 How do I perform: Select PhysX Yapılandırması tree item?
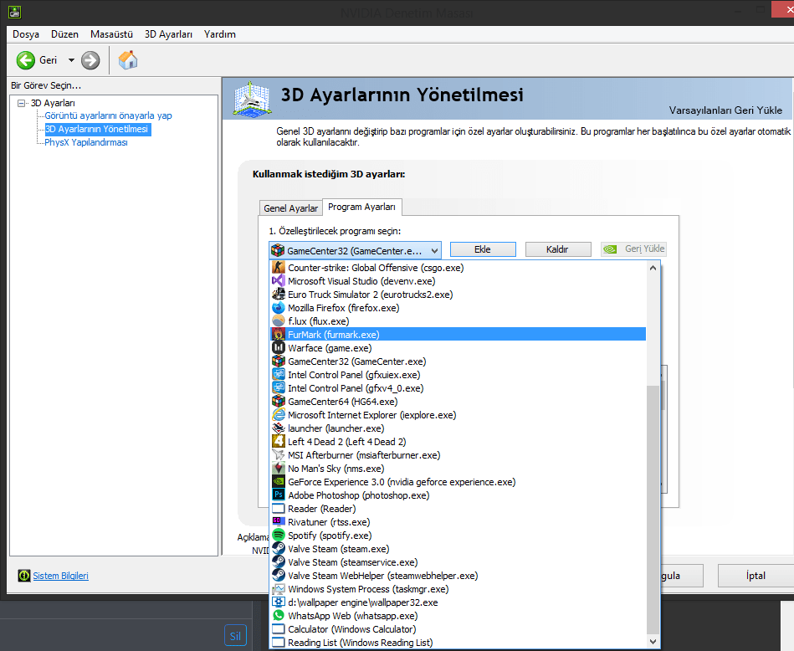(86, 142)
